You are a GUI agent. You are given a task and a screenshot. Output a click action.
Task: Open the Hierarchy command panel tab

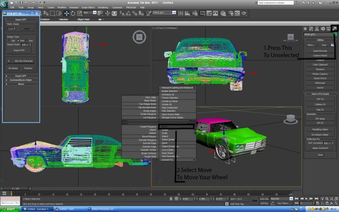click(317, 28)
